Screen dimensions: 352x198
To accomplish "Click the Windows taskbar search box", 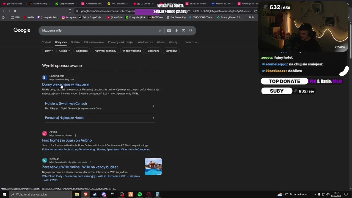I will click(x=41, y=194).
